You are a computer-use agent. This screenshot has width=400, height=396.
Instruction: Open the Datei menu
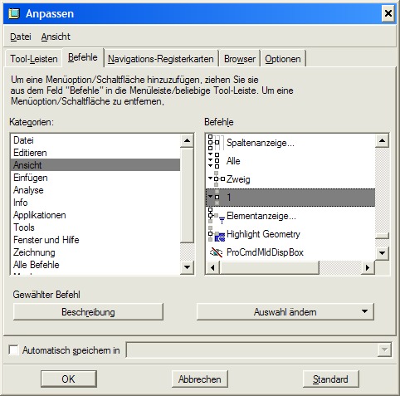click(21, 37)
